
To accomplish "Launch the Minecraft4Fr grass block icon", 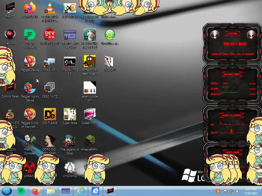I will [x=90, y=143].
